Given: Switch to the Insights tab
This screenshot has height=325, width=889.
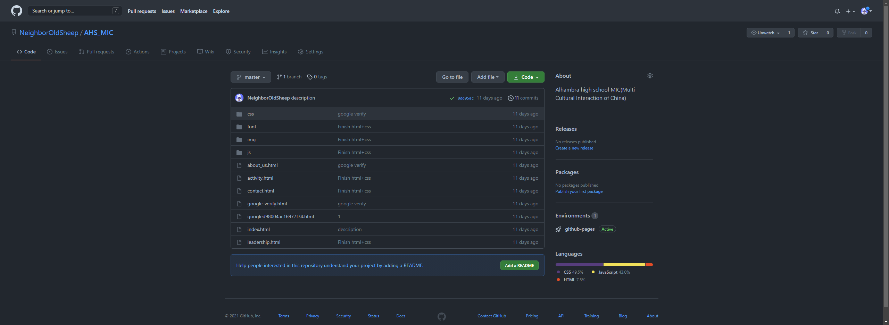Looking at the screenshot, I should 274,52.
